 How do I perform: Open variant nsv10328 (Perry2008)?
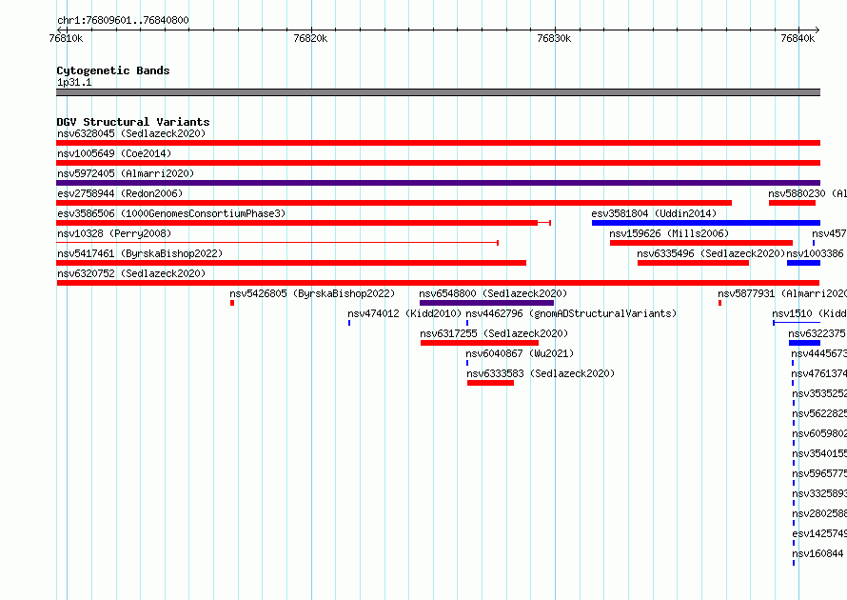(x=114, y=233)
